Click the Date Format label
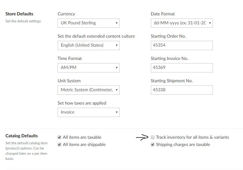243x170 pixels. 163,14
